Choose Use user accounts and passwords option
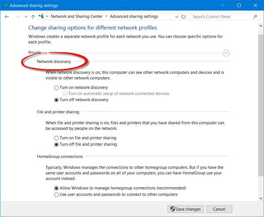This screenshot has width=264, height=217. (56, 195)
